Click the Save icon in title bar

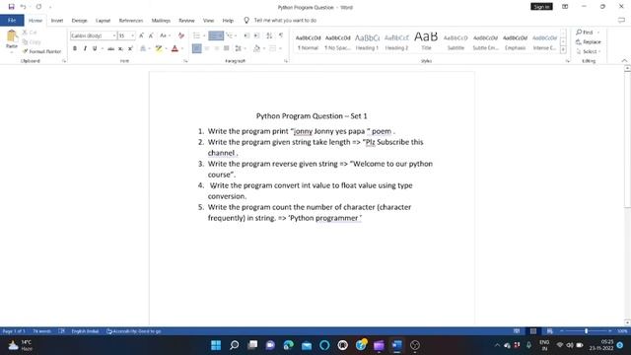point(11,7)
